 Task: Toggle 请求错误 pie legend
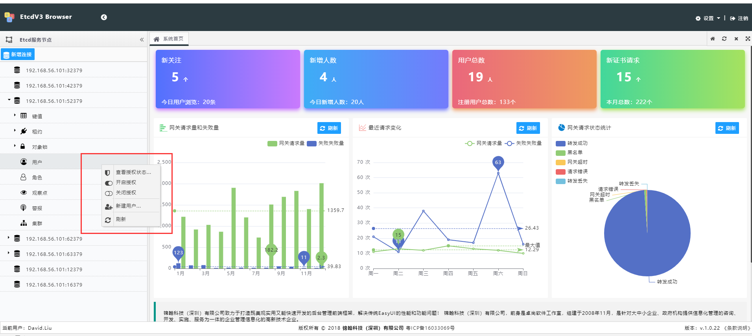572,172
